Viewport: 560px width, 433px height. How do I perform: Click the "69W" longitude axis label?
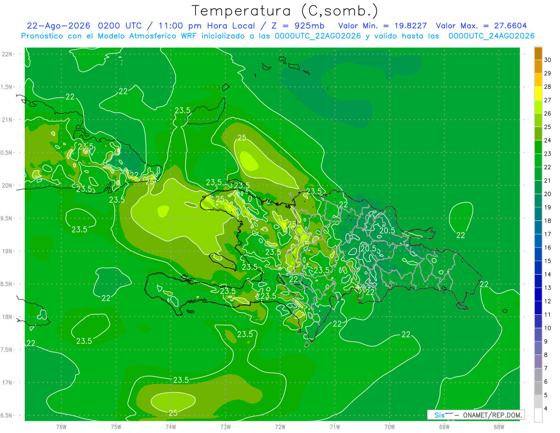point(444,426)
